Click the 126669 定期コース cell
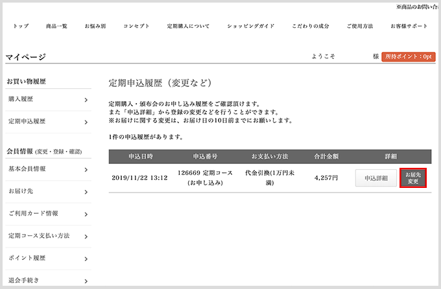441x289 pixels. pyautogui.click(x=205, y=178)
